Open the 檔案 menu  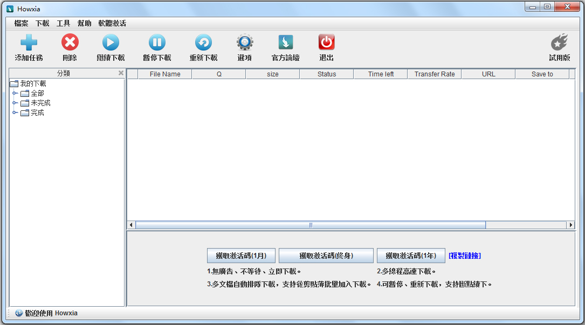[x=21, y=24]
